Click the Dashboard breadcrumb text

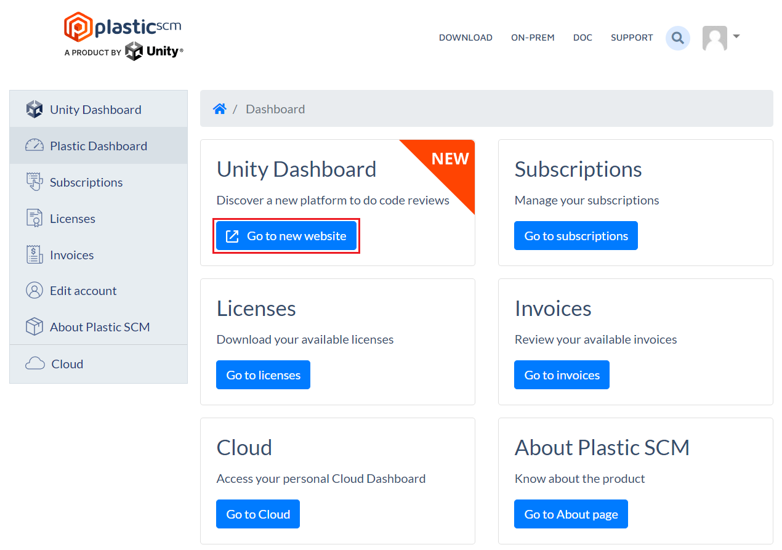click(x=275, y=109)
